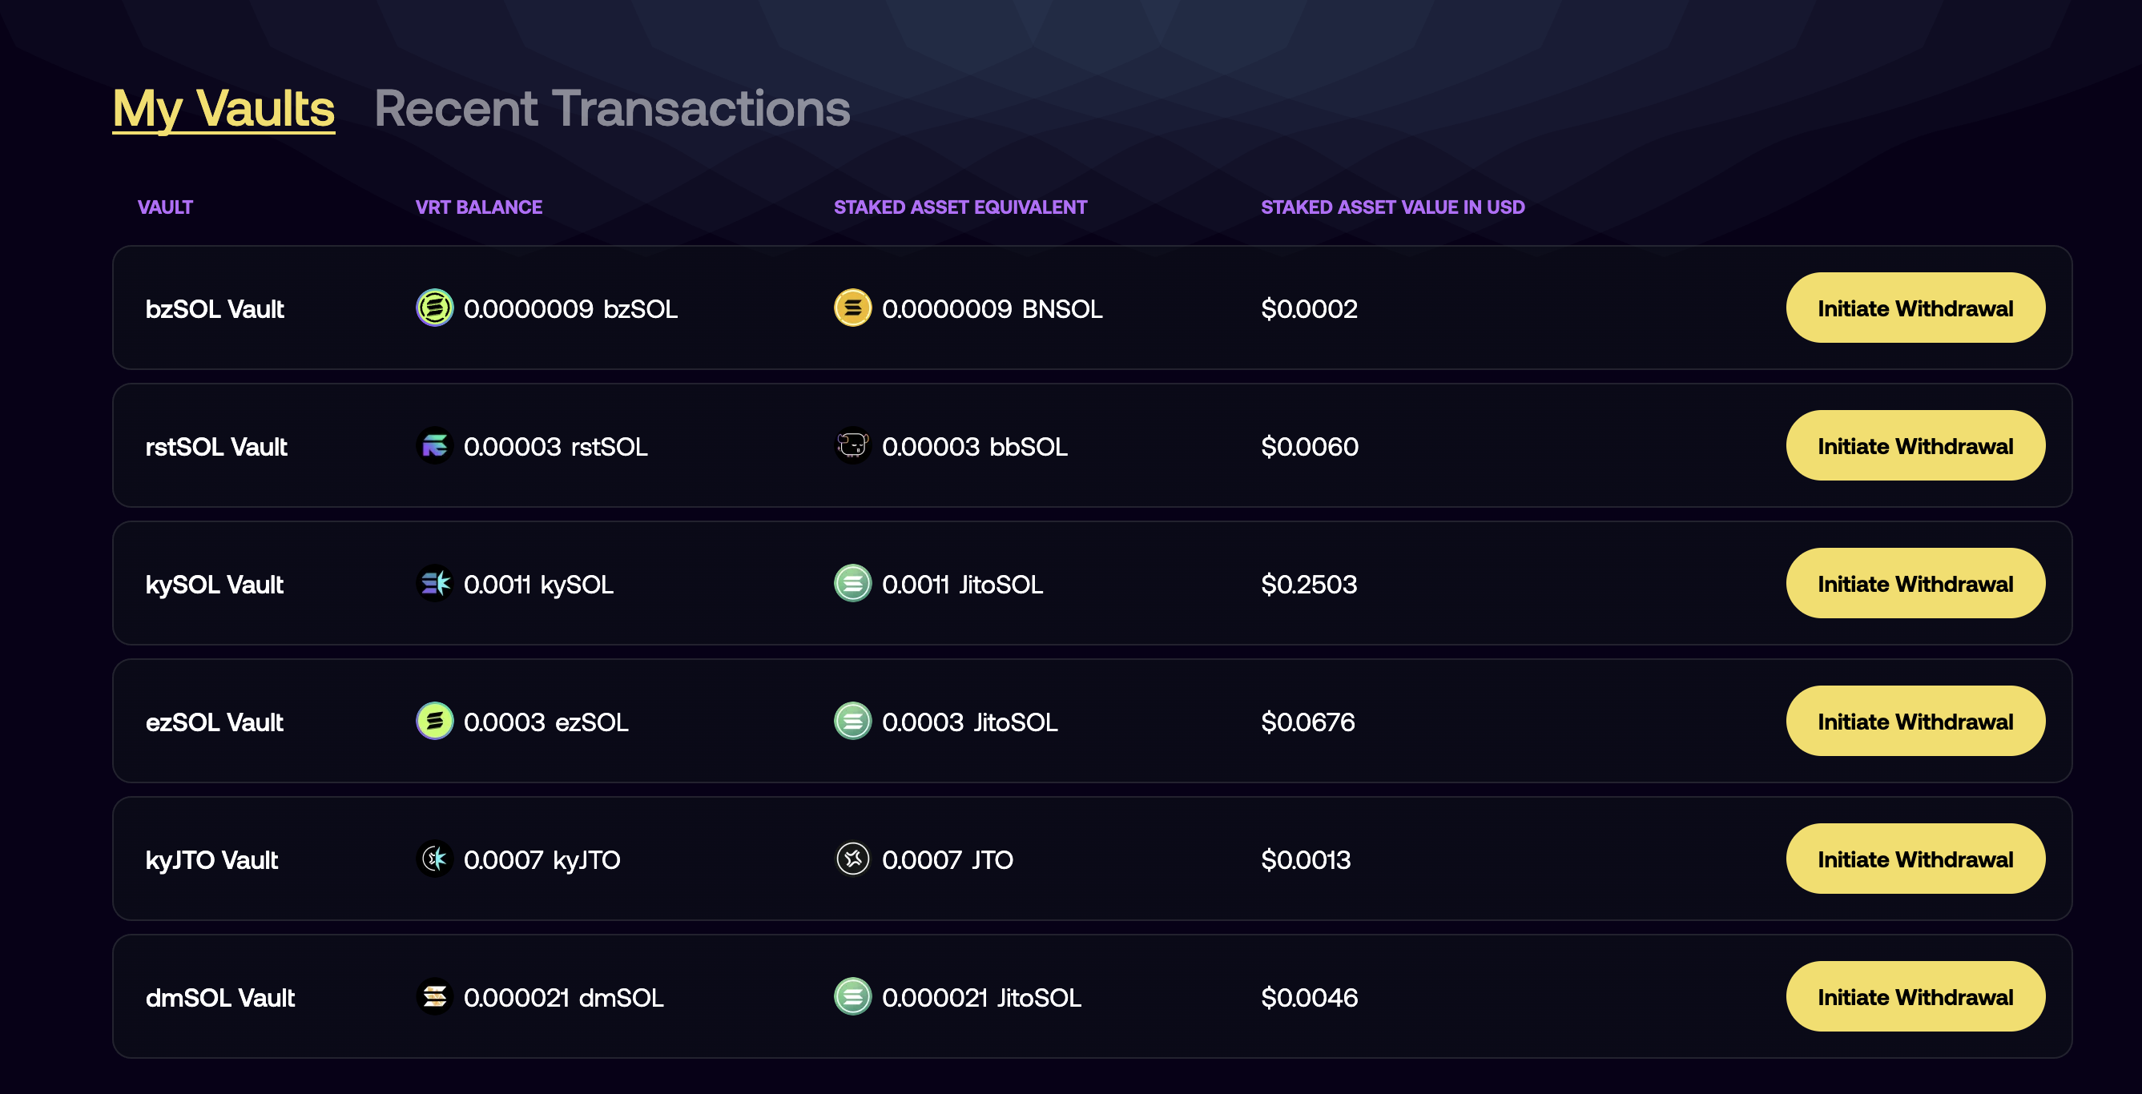Initiate Withdrawal for the rstSOL Vault
The width and height of the screenshot is (2142, 1094).
(x=1915, y=446)
